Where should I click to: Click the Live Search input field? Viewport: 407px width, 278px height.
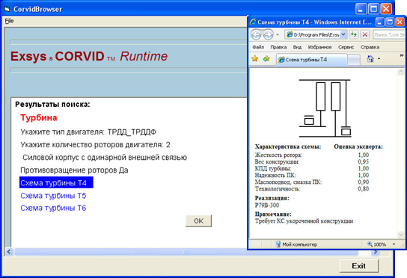389,34
